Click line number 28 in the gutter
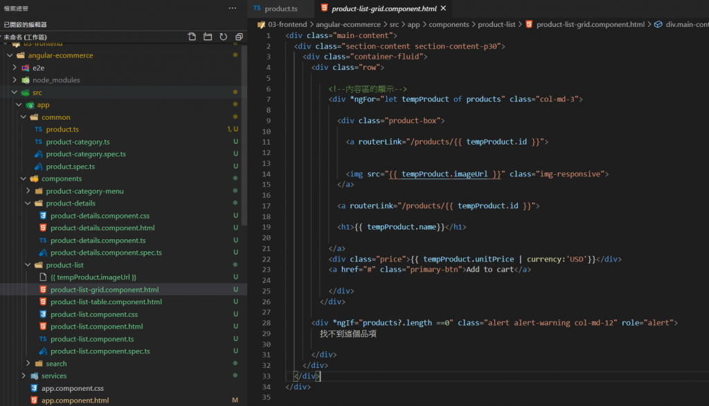Viewport: 709px width, 406px height. click(x=266, y=323)
